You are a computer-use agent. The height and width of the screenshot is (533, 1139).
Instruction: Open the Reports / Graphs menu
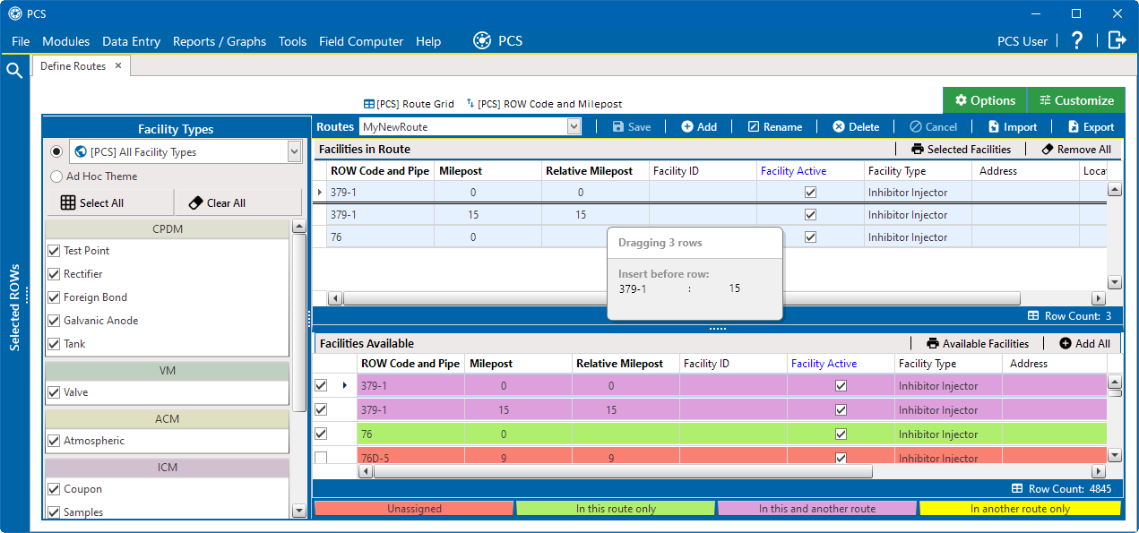pyautogui.click(x=220, y=41)
